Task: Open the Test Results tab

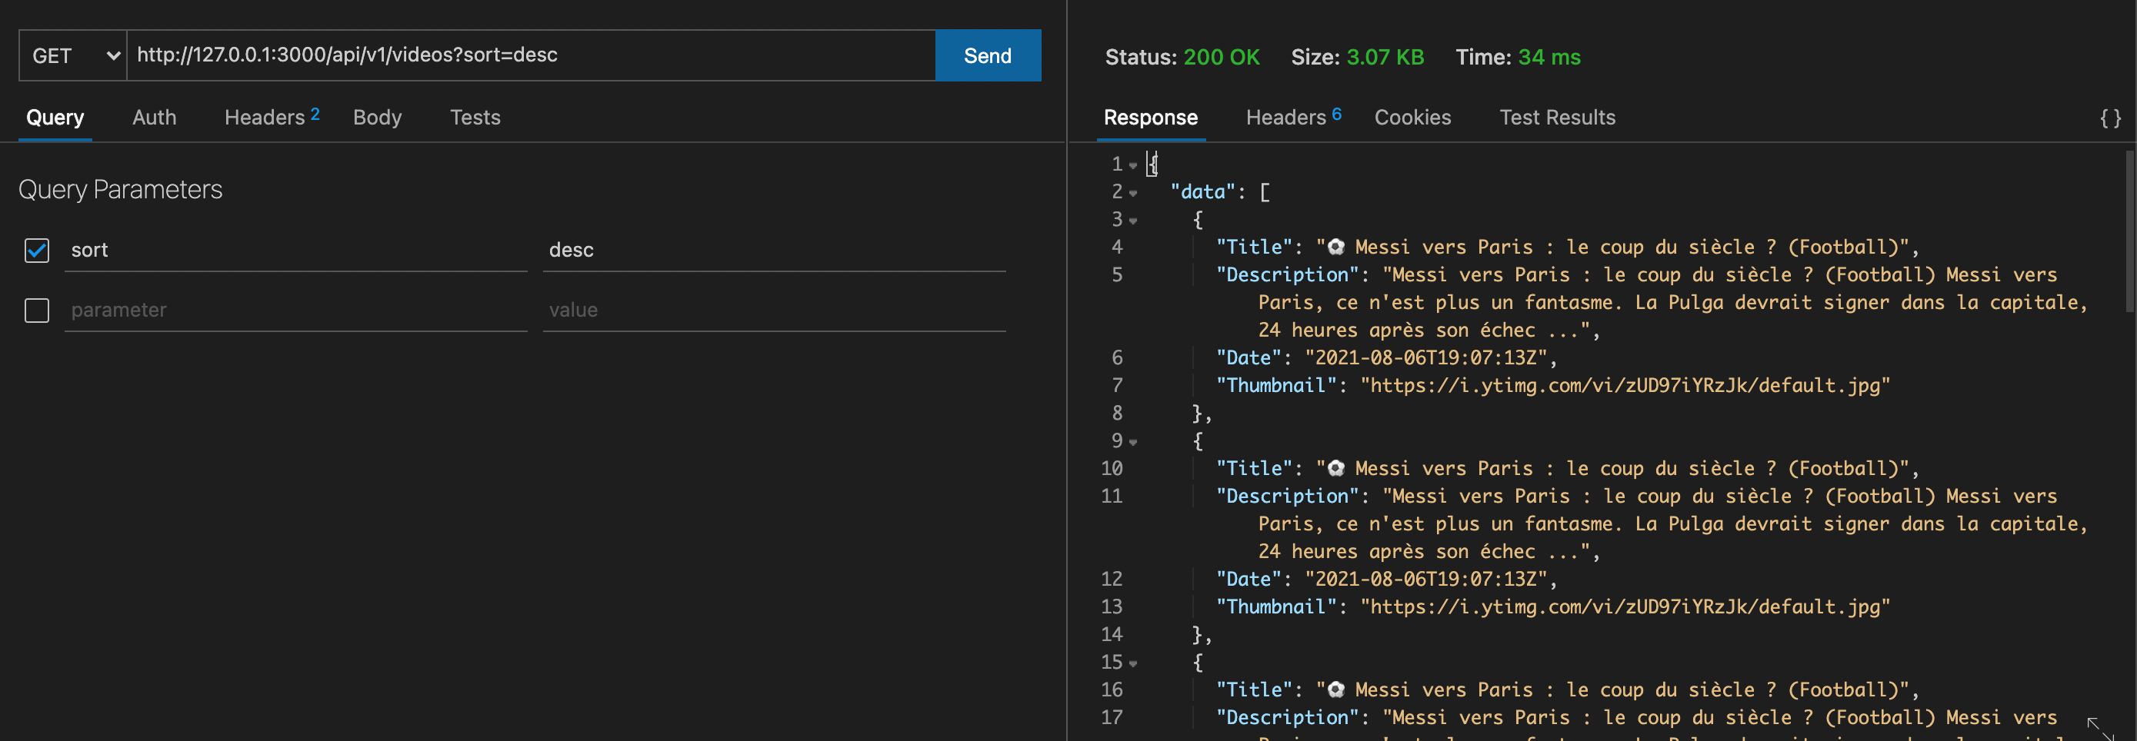Action: coord(1557,118)
